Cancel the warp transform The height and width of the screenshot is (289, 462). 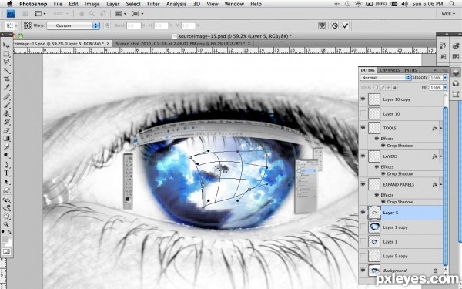pos(334,25)
